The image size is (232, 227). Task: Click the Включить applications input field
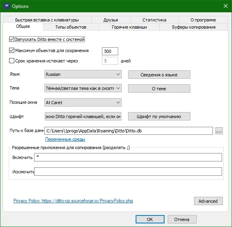128,157
